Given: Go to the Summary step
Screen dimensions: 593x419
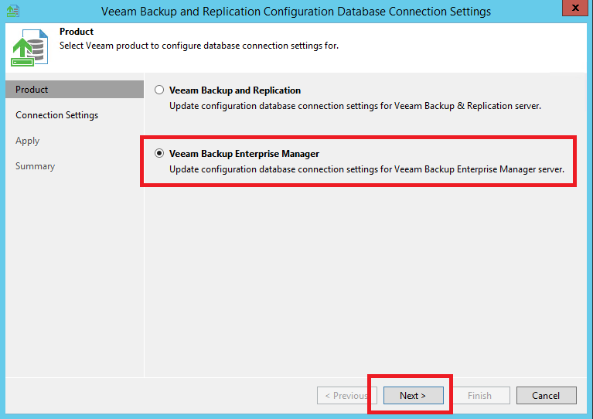Looking at the screenshot, I should tap(35, 166).
